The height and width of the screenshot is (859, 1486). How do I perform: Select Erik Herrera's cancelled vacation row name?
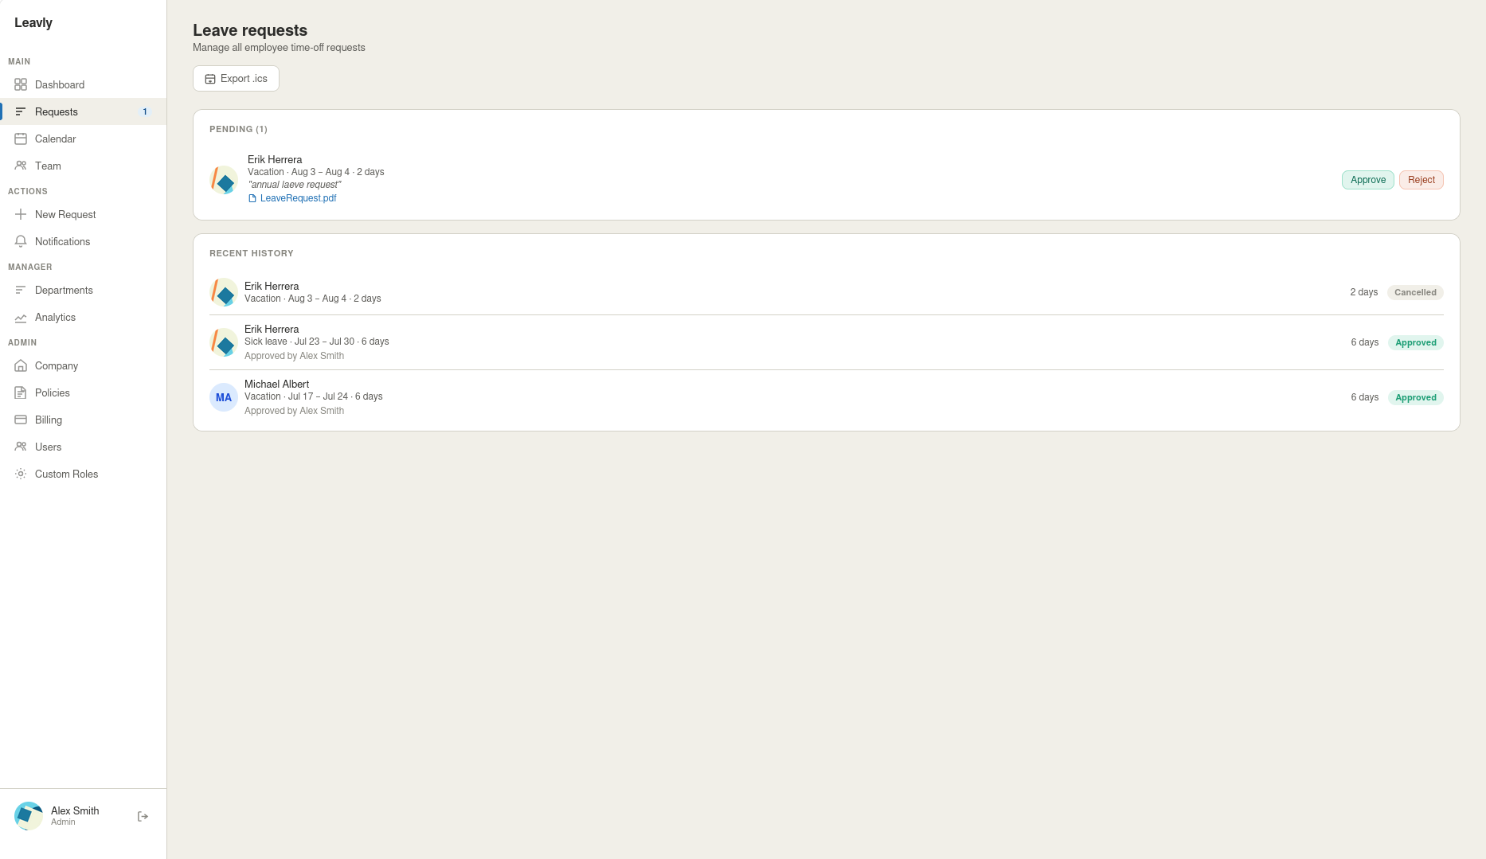272,286
